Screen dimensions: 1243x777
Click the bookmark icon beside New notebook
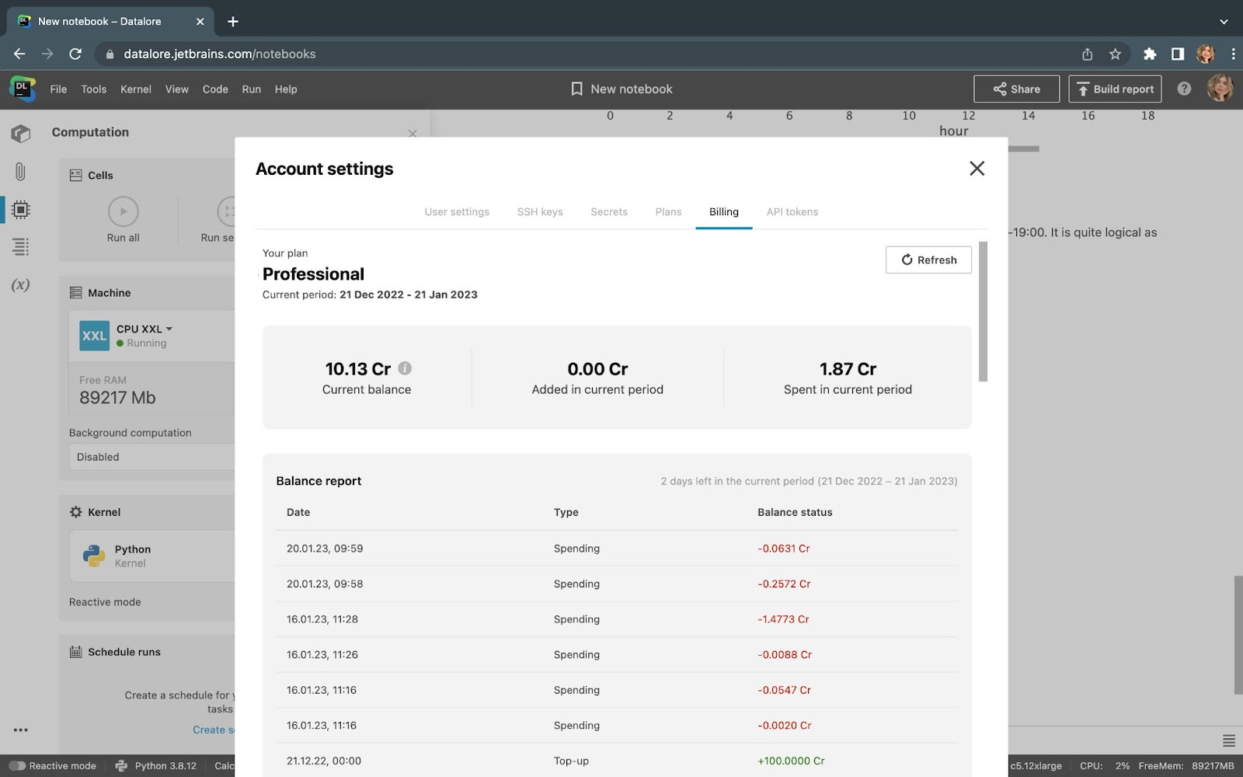pos(576,89)
